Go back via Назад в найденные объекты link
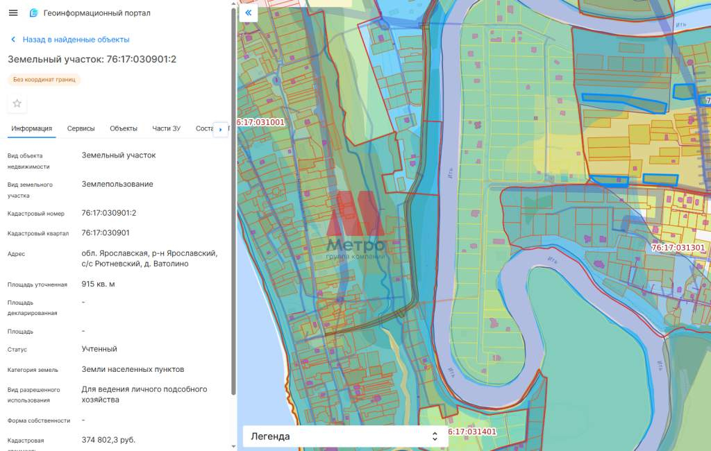This screenshot has height=451, width=711. coord(76,40)
